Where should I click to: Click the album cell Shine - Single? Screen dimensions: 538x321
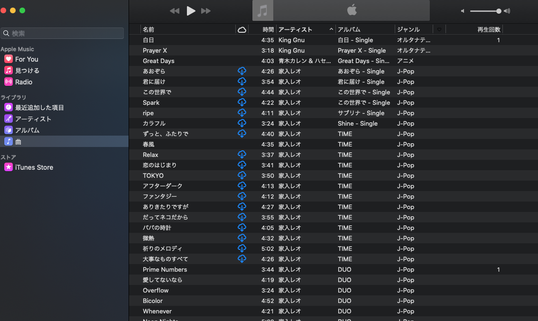point(358,123)
